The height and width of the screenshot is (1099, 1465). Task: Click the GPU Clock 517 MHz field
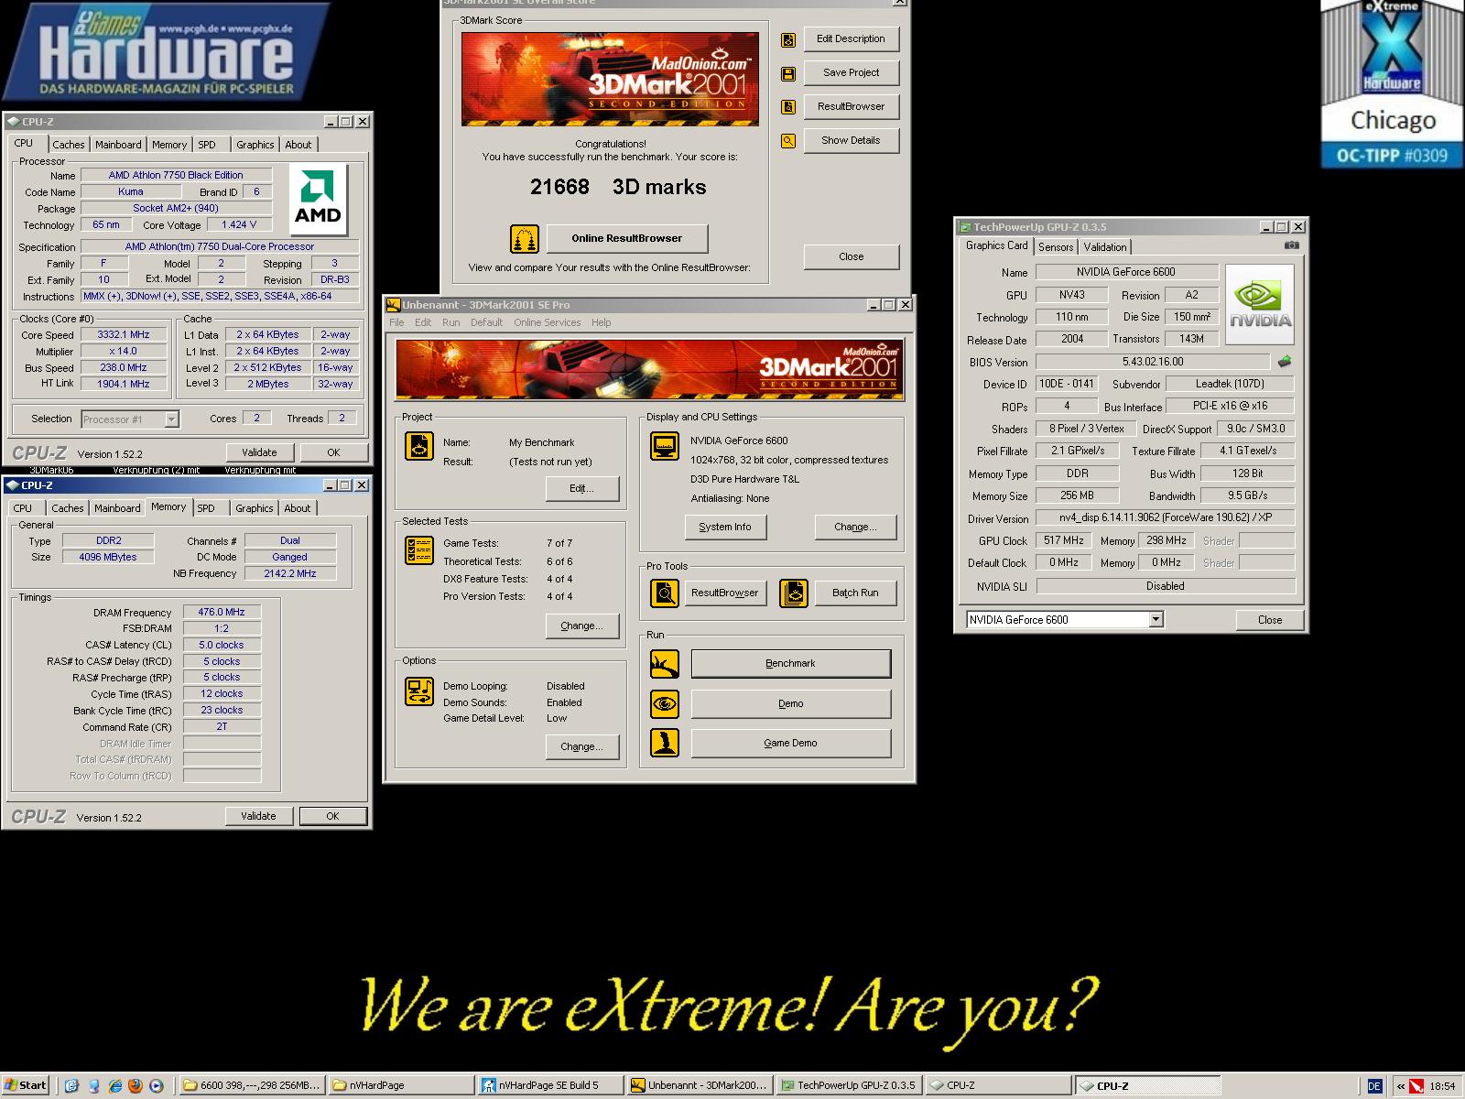point(1064,541)
